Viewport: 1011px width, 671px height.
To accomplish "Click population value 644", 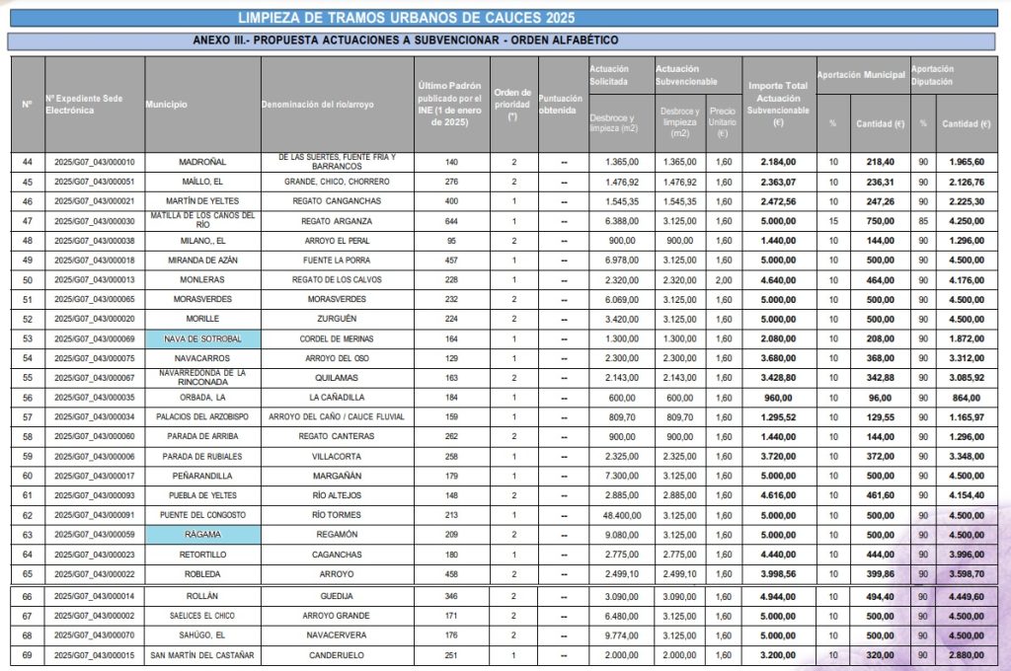I will point(451,221).
